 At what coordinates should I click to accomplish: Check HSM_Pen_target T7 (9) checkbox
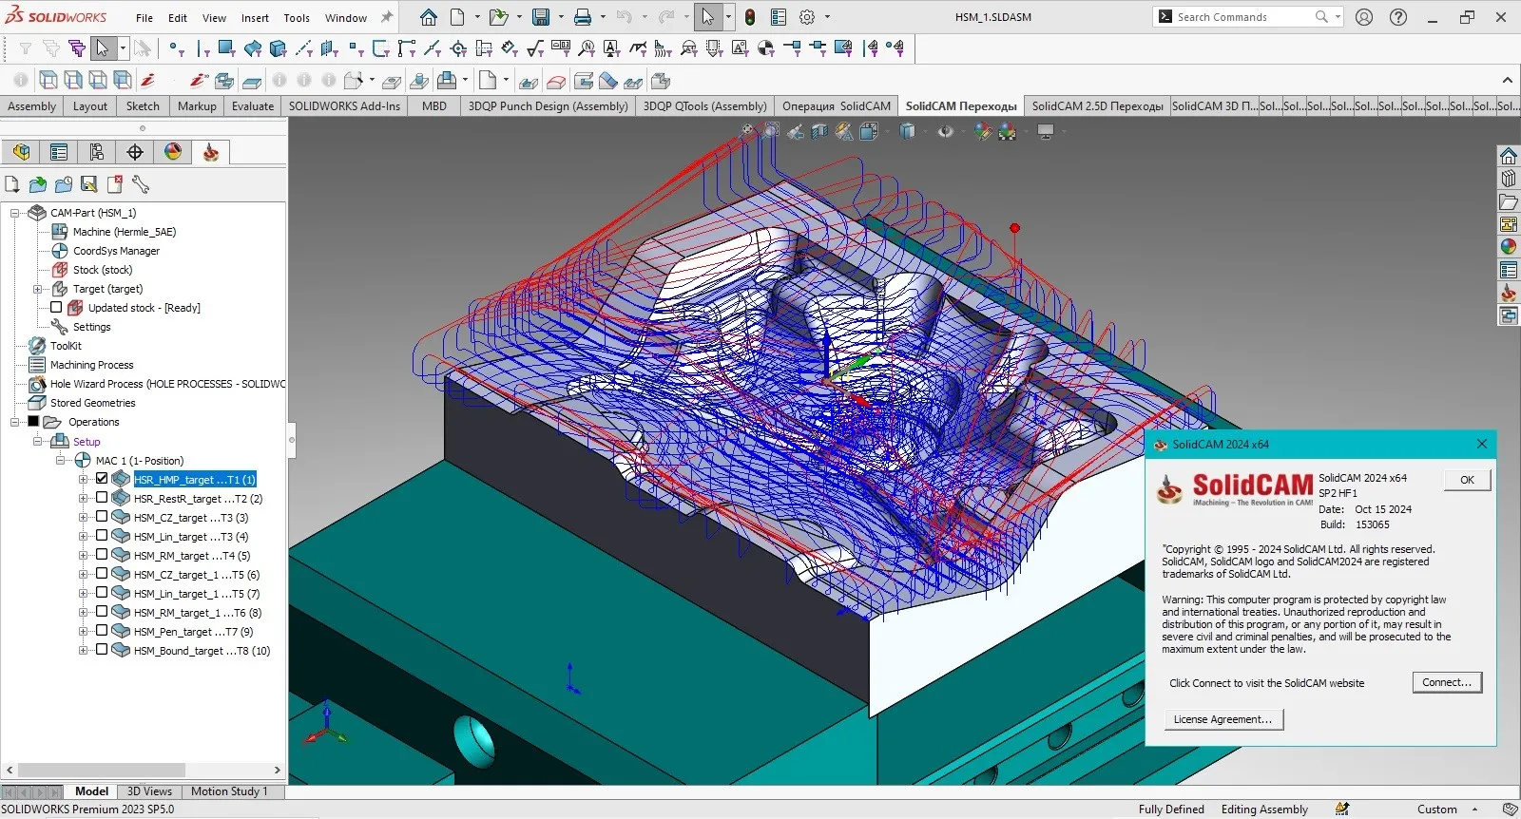102,631
